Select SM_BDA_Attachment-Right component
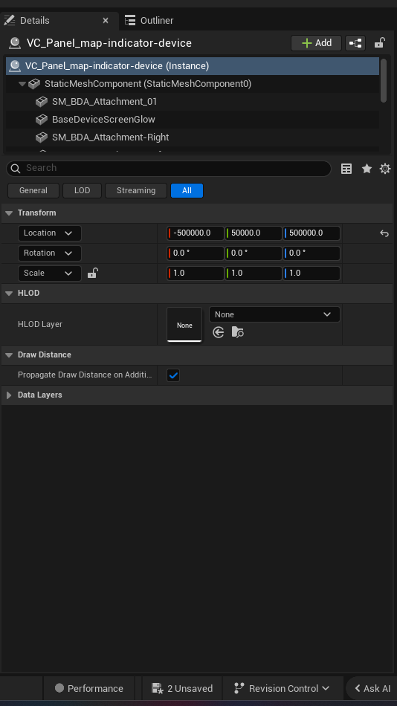Viewport: 397px width, 706px height. click(193, 137)
